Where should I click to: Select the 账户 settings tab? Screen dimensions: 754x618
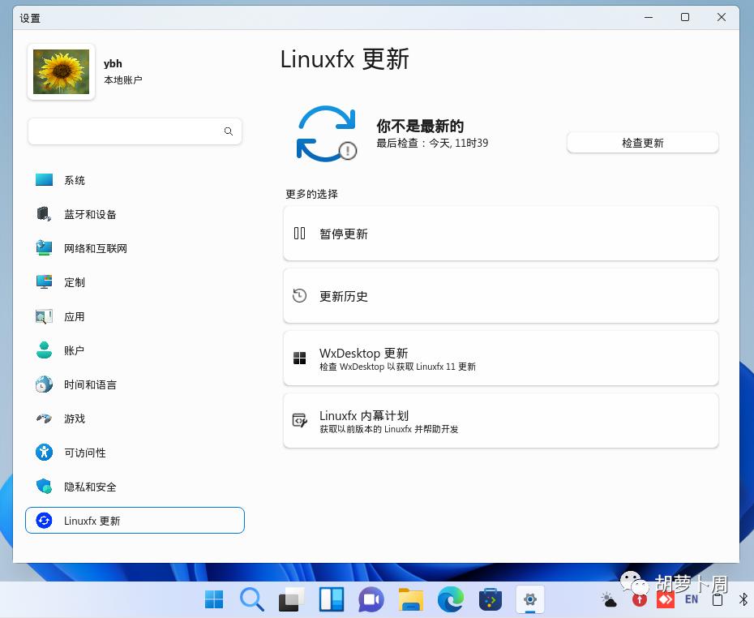pos(74,350)
